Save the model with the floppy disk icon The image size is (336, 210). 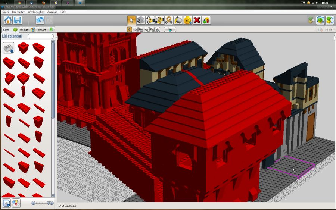coord(18,20)
